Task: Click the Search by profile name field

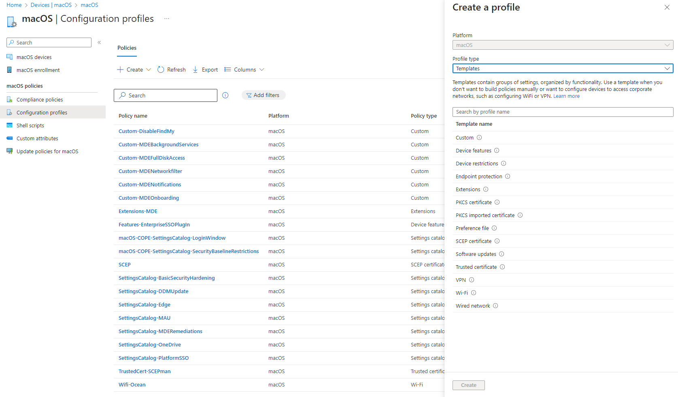Action: click(x=563, y=112)
